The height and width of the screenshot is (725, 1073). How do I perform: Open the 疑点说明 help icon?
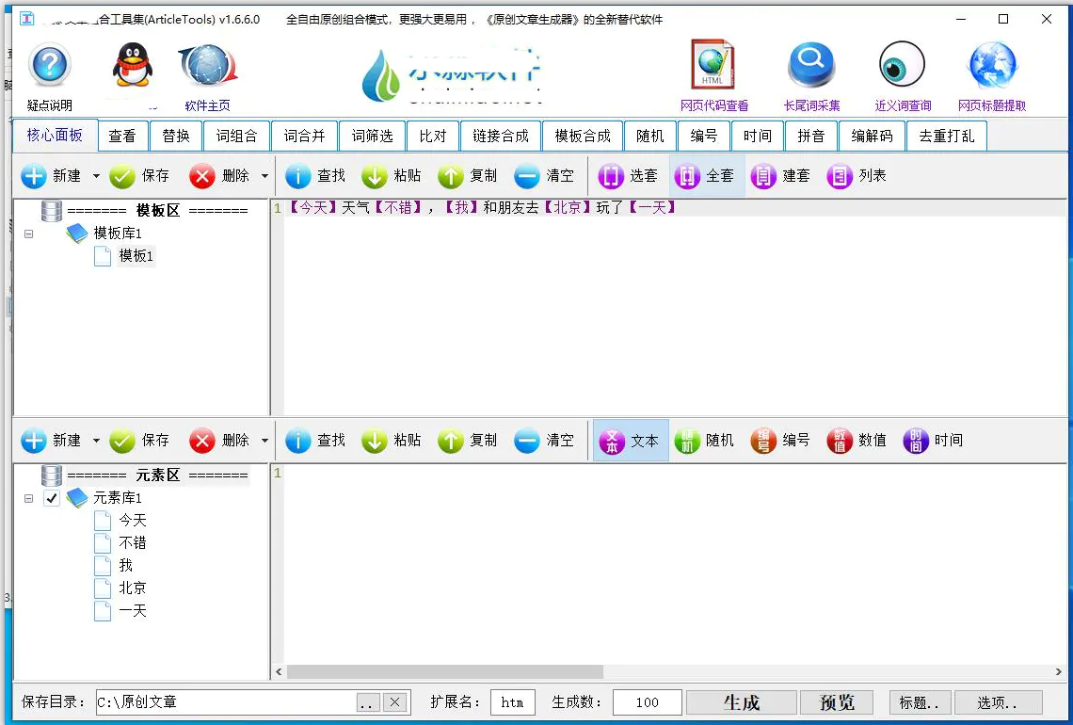(50, 68)
